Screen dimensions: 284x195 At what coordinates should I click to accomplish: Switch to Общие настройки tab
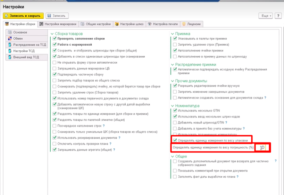[96, 24]
